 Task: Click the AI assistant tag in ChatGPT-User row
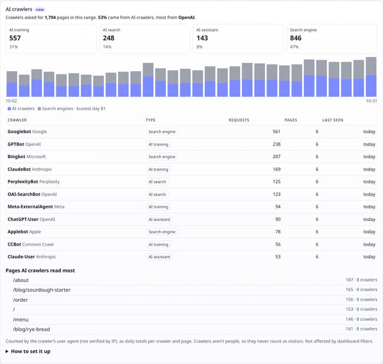pos(160,219)
